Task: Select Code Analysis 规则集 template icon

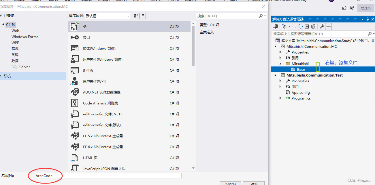Action: pos(75,103)
